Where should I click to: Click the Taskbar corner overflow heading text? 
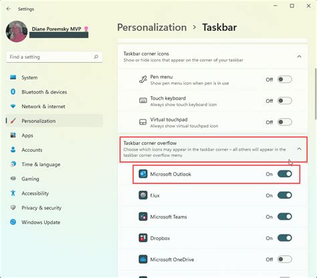point(150,143)
